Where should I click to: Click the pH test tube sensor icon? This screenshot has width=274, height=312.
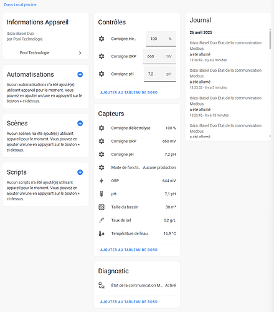point(102,194)
